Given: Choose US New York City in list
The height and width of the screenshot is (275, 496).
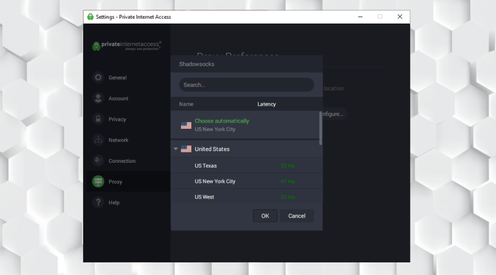Looking at the screenshot, I should [246, 182].
